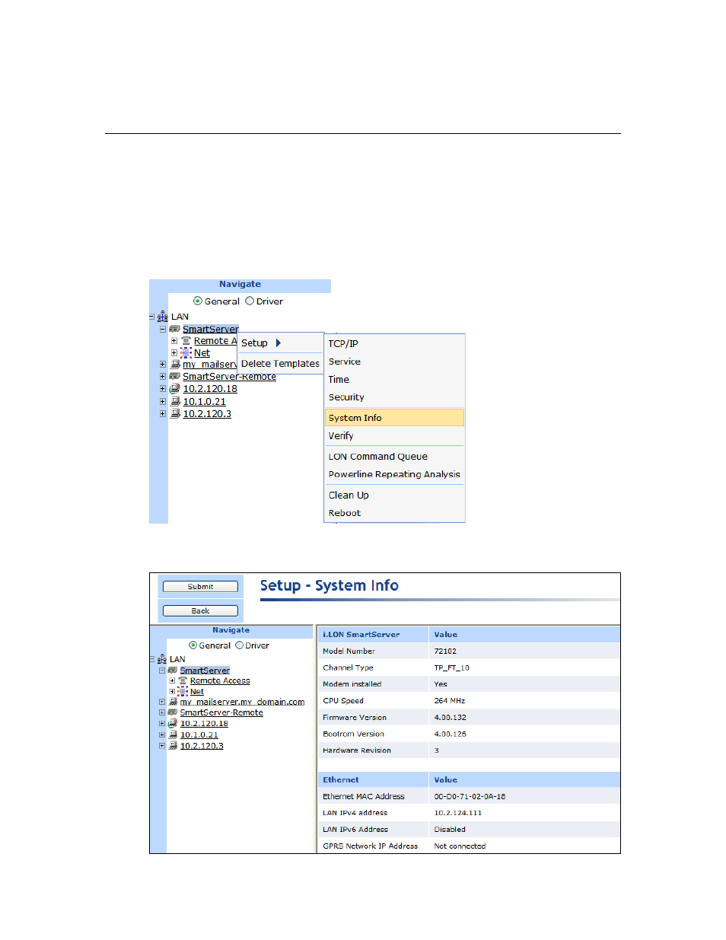Screen dimensions: 726x940
Task: Expand the 10.2.120.3 node in the context-menu screenshot
Action: point(163,414)
